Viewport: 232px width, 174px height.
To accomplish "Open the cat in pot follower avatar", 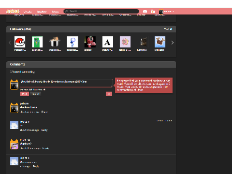I will point(55,42).
